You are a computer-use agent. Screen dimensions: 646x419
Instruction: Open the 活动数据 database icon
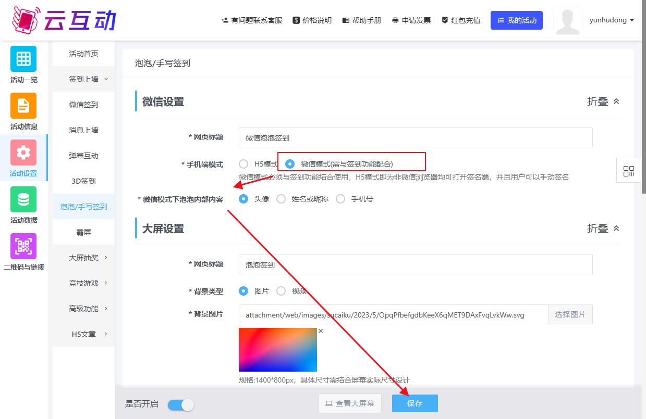[23, 199]
